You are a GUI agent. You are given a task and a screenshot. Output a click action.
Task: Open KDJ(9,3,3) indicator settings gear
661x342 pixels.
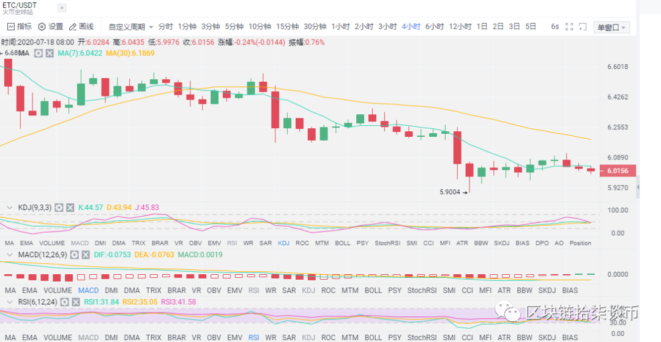[x=59, y=208]
